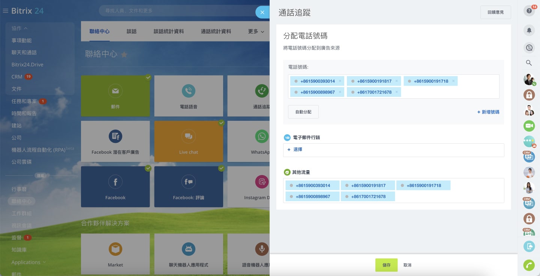
Task: Switch to the 聯絡中心 tab
Action: pos(99,31)
